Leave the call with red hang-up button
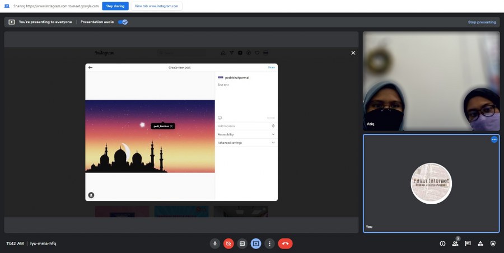Screen dimensions: 504x253 point(286,243)
